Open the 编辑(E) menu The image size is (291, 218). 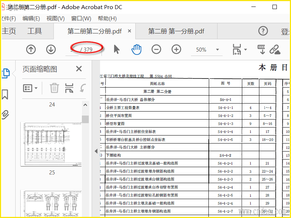[31, 19]
